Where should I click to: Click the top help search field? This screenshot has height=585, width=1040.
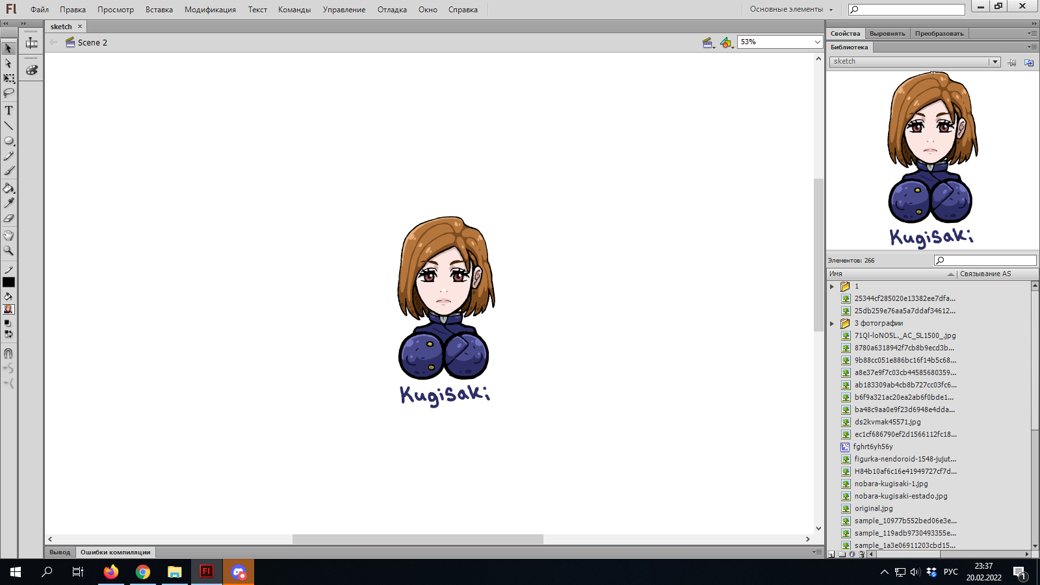[x=907, y=9]
